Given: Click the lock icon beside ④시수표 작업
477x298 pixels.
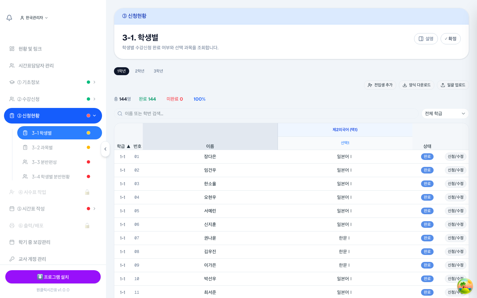Looking at the screenshot, I should point(87,192).
